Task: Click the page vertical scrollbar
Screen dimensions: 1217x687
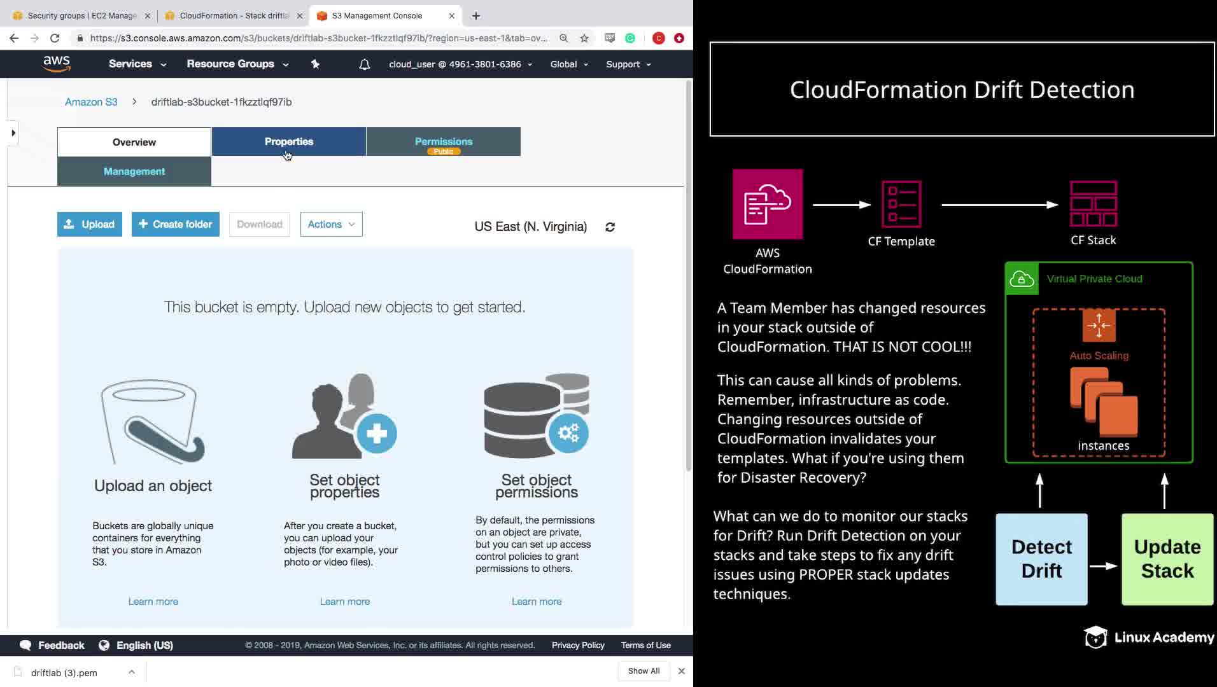Action: pyautogui.click(x=689, y=277)
